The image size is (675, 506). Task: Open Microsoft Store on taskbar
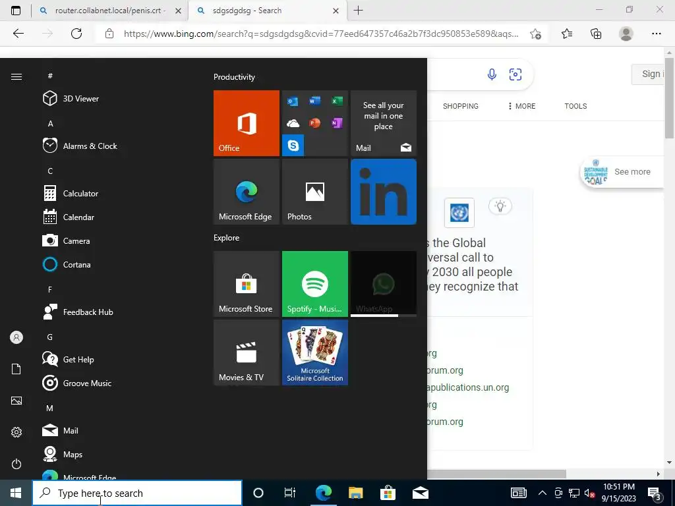tap(388, 493)
